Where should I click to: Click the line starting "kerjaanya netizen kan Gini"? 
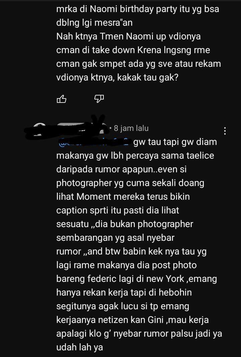[132, 320]
